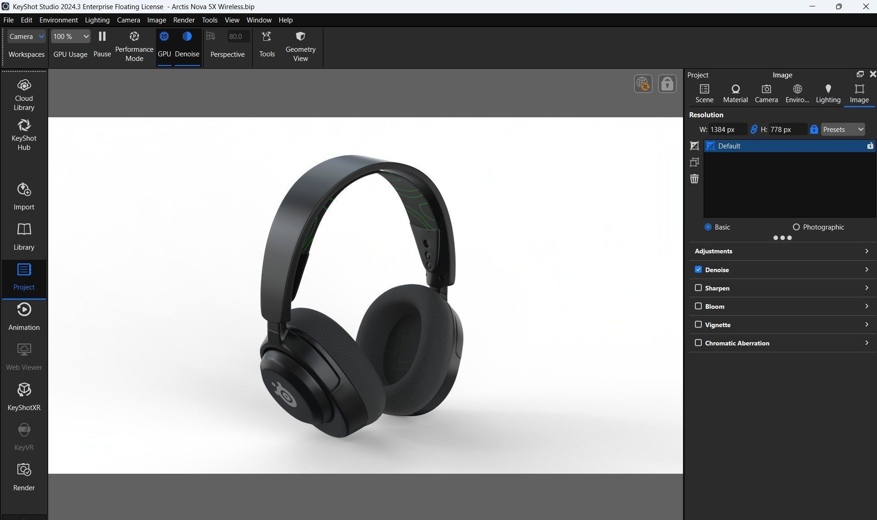The width and height of the screenshot is (877, 520).
Task: Open the Environment menu
Action: pyautogui.click(x=59, y=20)
